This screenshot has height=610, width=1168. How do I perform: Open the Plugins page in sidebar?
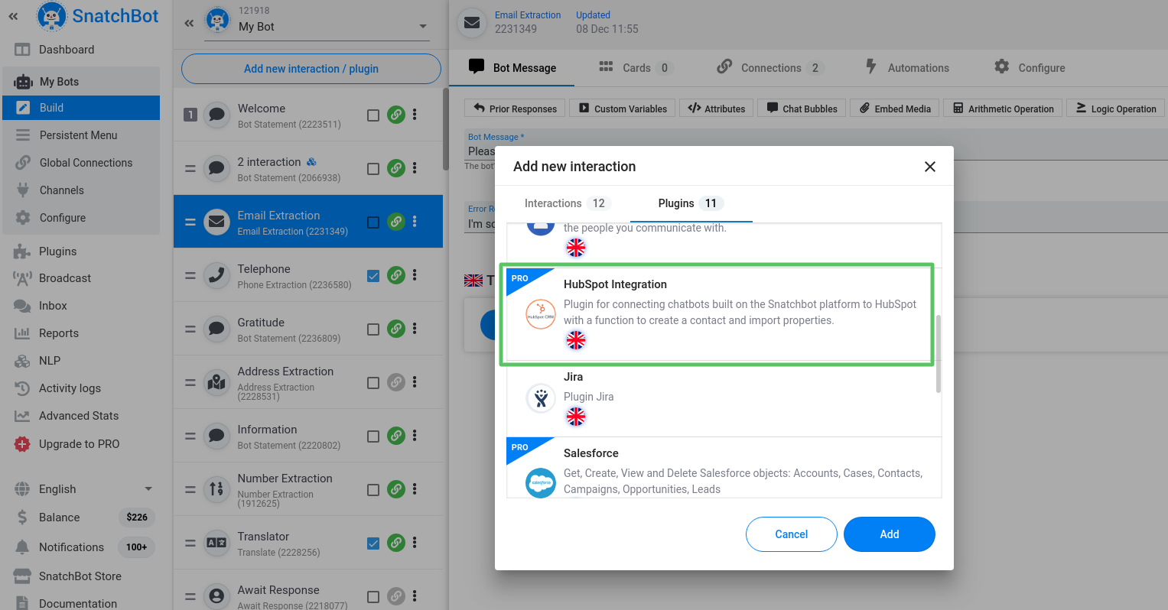[57, 251]
